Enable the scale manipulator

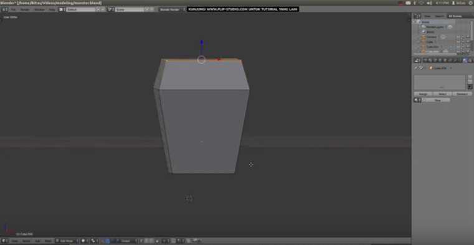(x=117, y=241)
